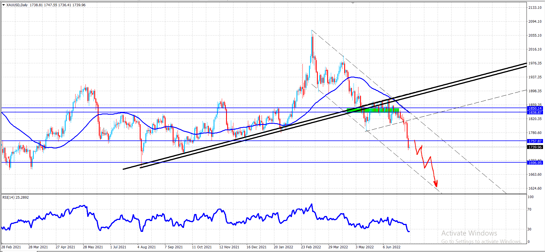
Task: Select the 1696.95 horizontal line price label
Action: coord(535,163)
